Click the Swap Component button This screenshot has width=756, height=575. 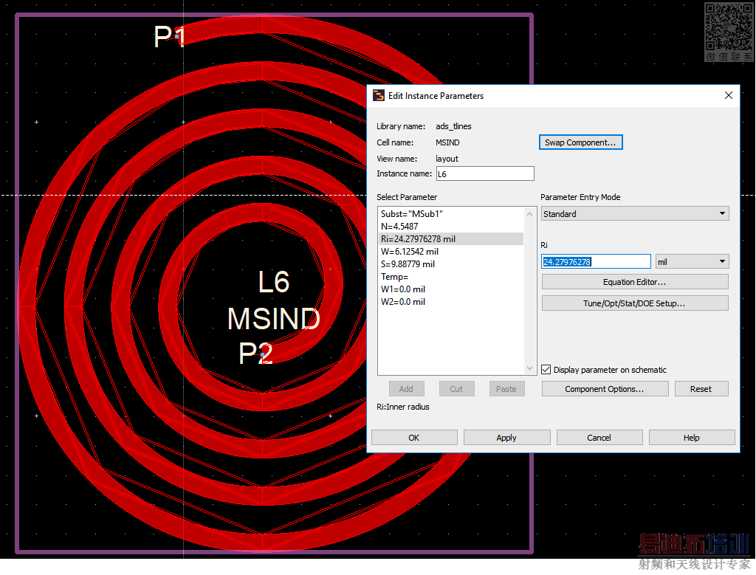[x=580, y=142]
